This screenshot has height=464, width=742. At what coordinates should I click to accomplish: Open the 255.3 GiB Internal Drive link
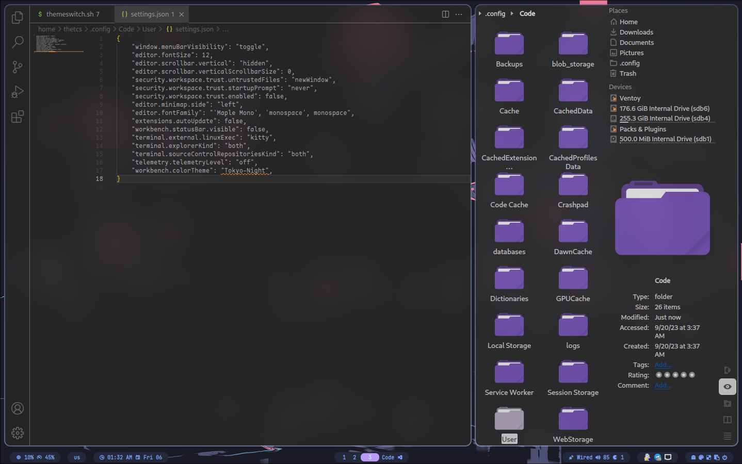(665, 118)
